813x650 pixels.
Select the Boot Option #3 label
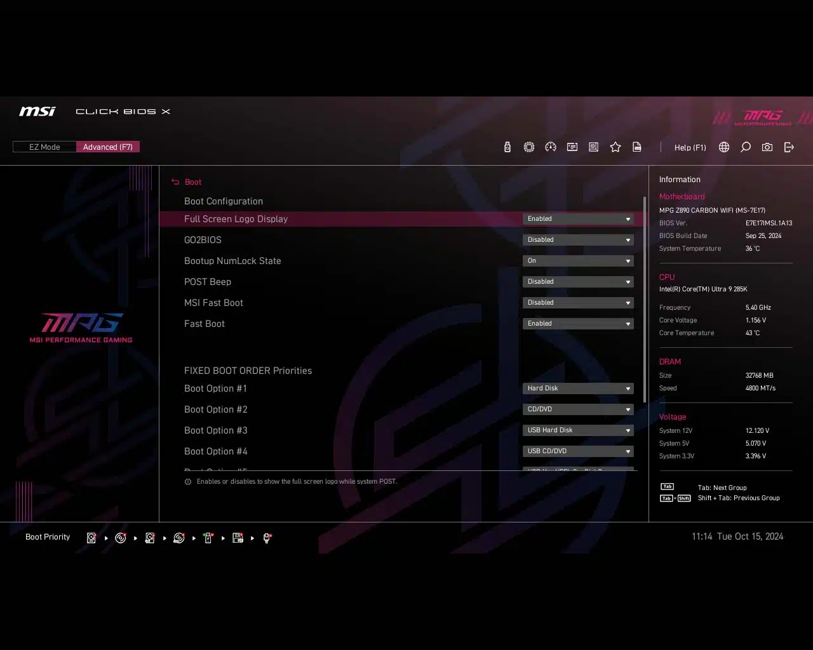[215, 430]
